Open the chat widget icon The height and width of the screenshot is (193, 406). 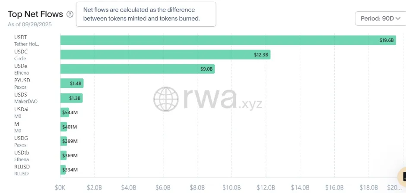tap(401, 177)
